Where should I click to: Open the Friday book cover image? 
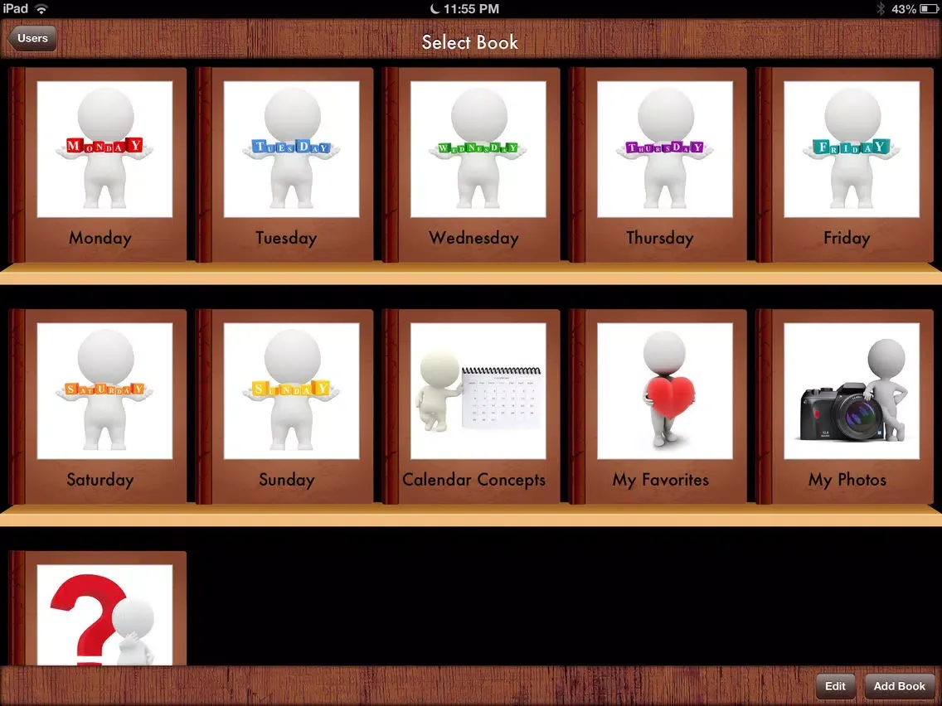pos(852,149)
